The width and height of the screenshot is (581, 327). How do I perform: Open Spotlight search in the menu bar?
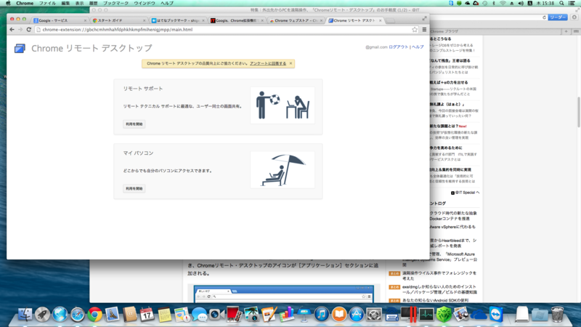click(x=561, y=3)
